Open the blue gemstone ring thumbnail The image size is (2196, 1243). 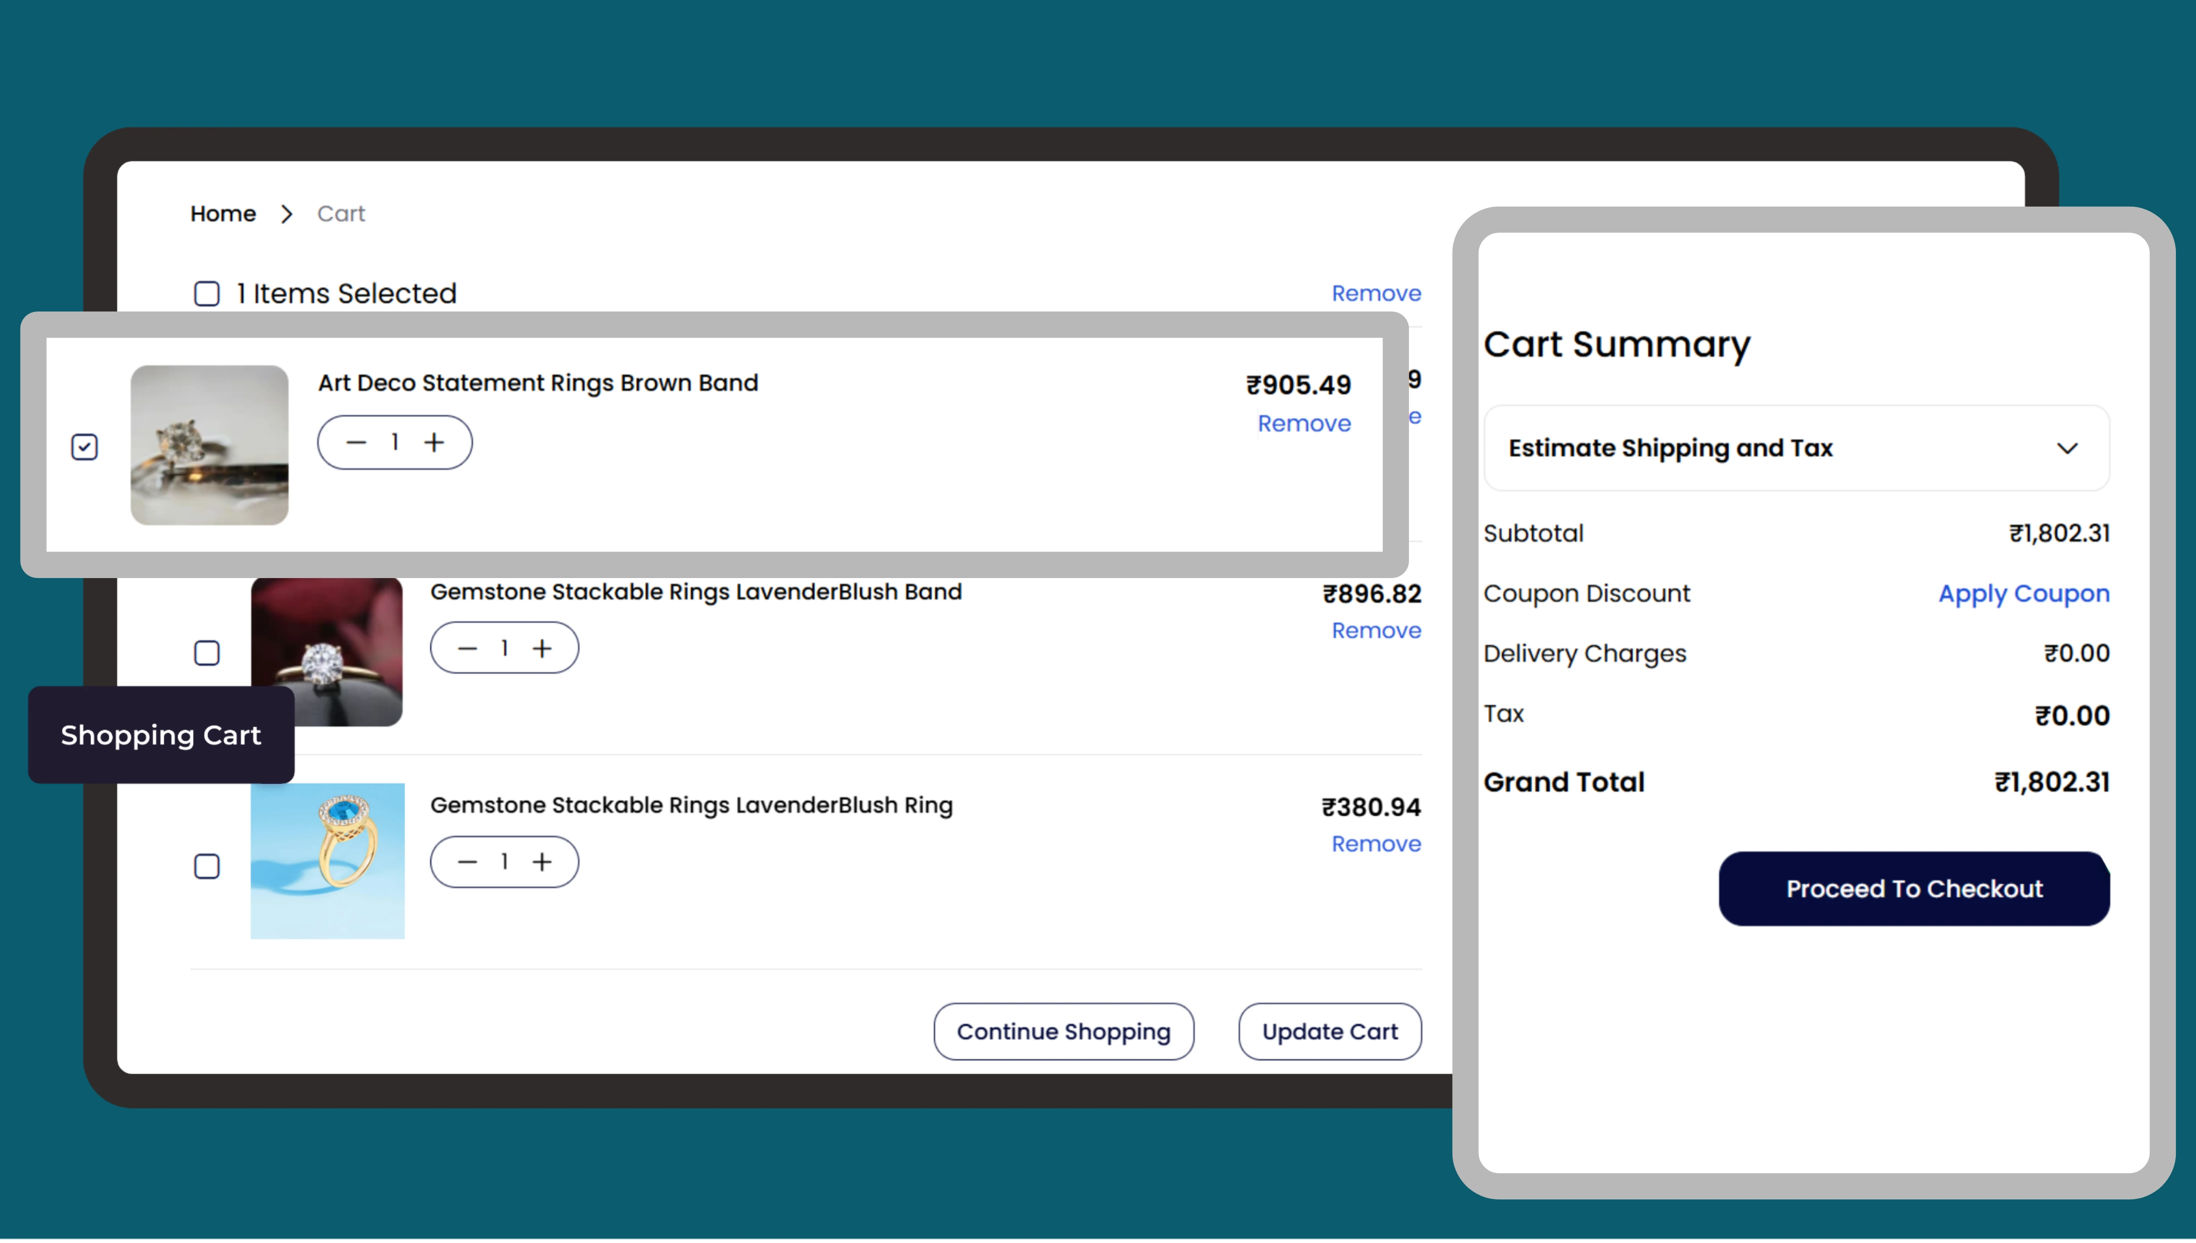pos(327,860)
